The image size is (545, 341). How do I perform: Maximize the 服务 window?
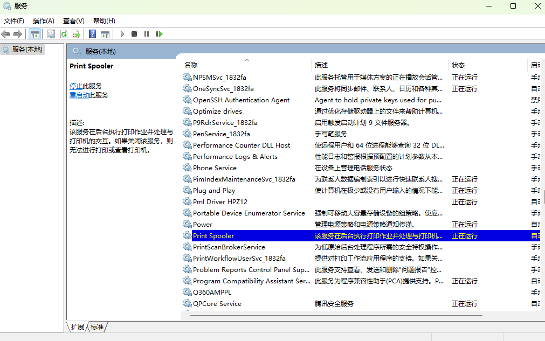pos(513,6)
